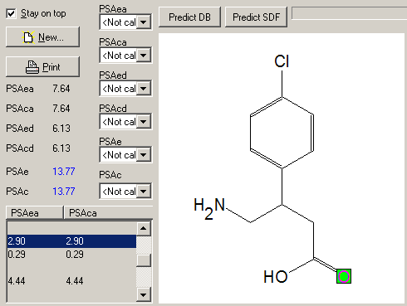
Task: Click the H2N group in the structure
Action: coord(209,208)
